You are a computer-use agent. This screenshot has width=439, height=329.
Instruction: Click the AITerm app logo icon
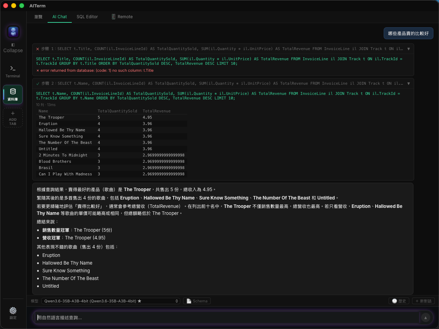(x=13, y=32)
